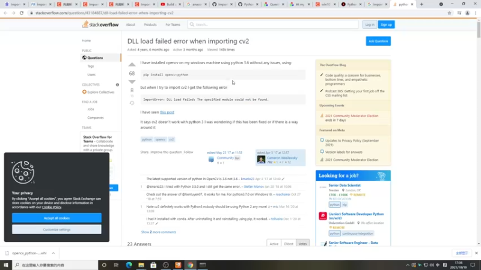Screen dimensions: 481x270
Task: Open the For Teams menu
Action: coord(173,25)
